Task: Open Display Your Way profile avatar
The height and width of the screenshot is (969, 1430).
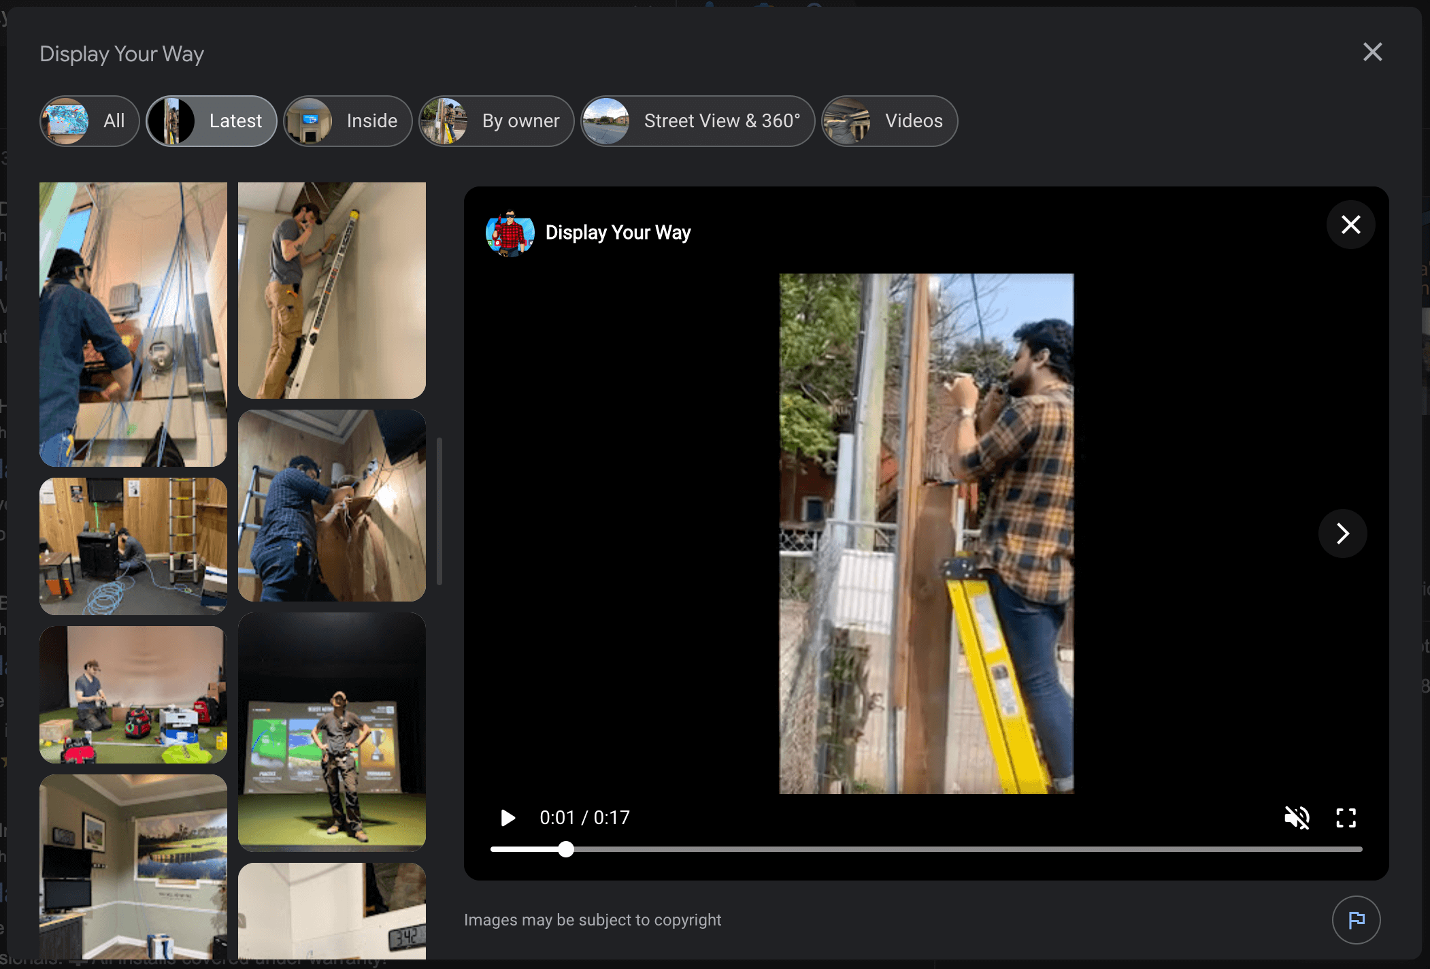Action: (x=510, y=233)
